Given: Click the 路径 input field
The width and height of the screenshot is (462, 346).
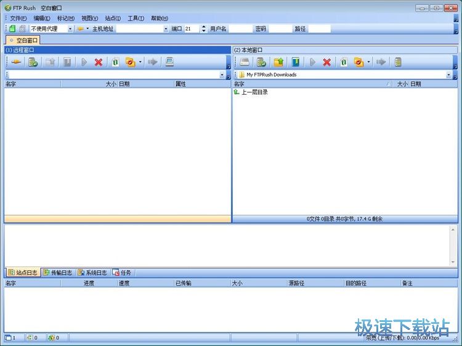Looking at the screenshot, I should click(x=319, y=29).
